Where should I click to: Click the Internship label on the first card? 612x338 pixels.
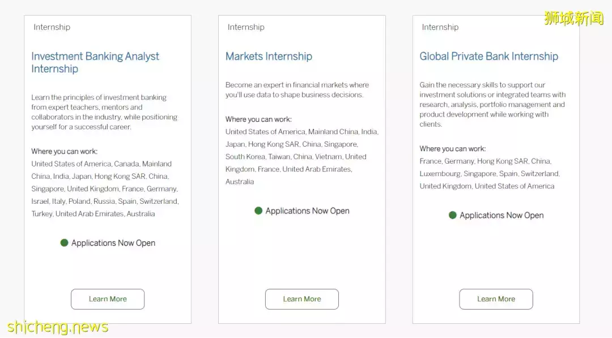click(52, 27)
